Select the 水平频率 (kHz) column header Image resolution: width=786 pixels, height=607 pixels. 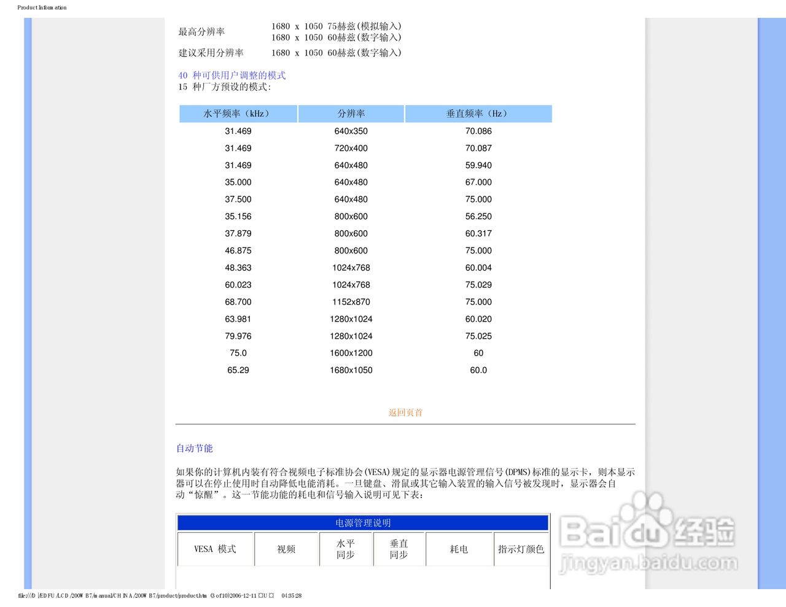[238, 114]
